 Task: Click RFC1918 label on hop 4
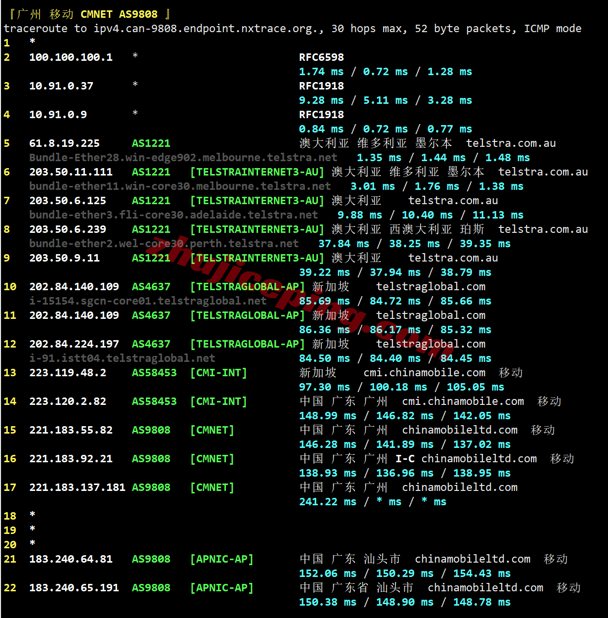tap(321, 115)
